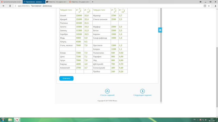Follow the 'Следующее задание' link
218x122 pixels.
click(142, 95)
